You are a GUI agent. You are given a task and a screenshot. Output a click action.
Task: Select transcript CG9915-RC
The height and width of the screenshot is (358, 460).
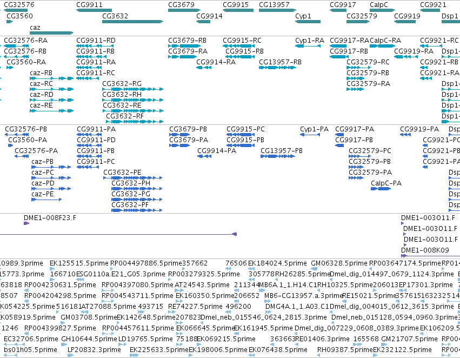click(242, 40)
